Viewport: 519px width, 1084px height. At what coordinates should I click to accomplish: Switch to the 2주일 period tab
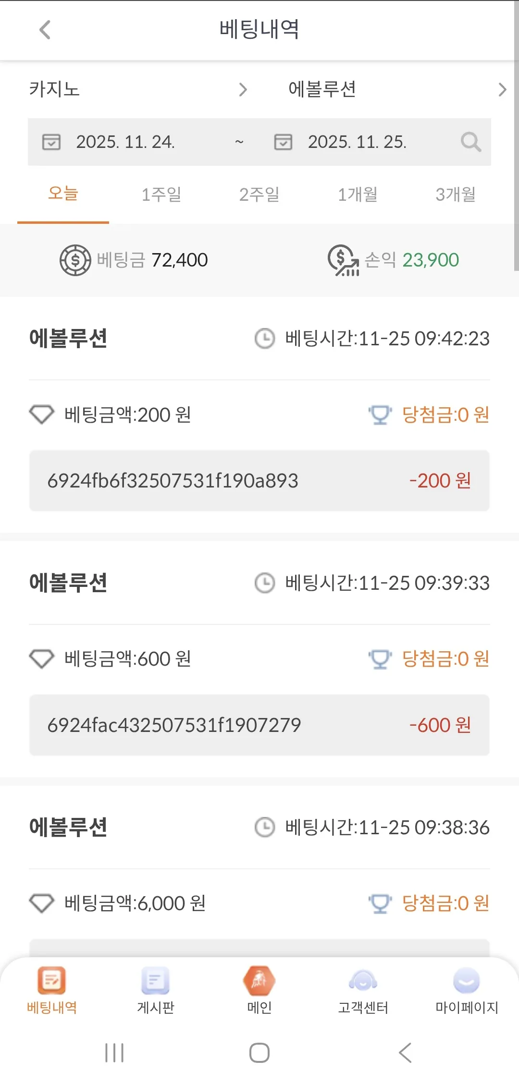pos(259,195)
